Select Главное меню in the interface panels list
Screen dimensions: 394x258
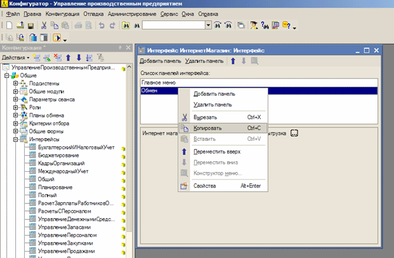point(159,82)
